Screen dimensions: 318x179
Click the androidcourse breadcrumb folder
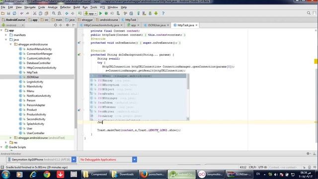click(x=107, y=20)
